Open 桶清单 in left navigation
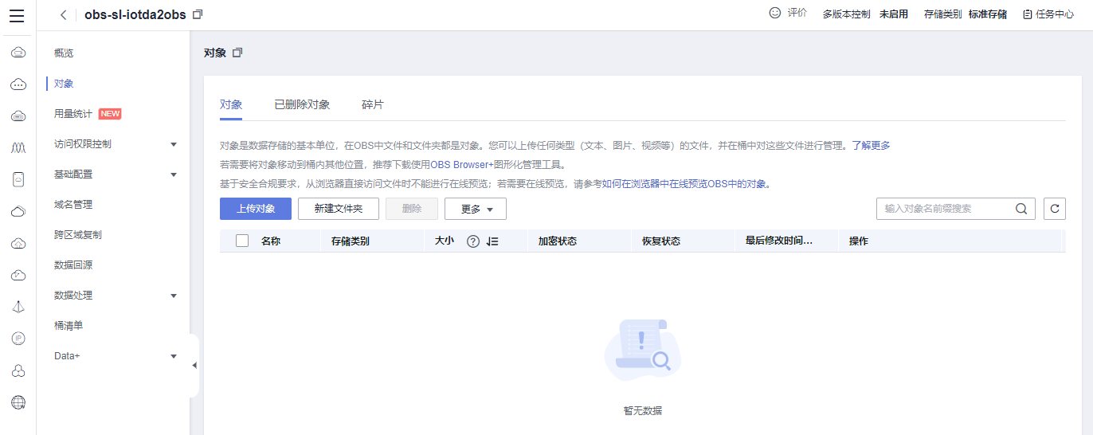 point(69,326)
